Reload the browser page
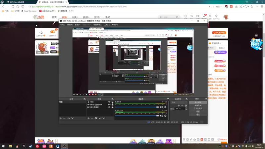The image size is (265, 149). [13, 6]
